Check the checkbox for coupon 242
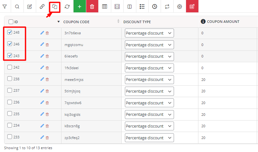258x152 pixels. click(10, 67)
